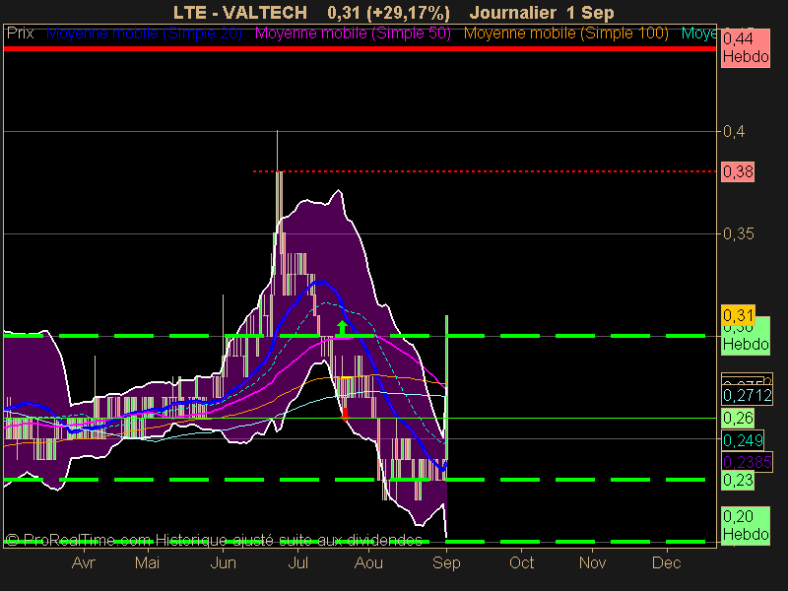Click the 'Jun' month on time axis
This screenshot has height=591, width=788.
(x=224, y=562)
